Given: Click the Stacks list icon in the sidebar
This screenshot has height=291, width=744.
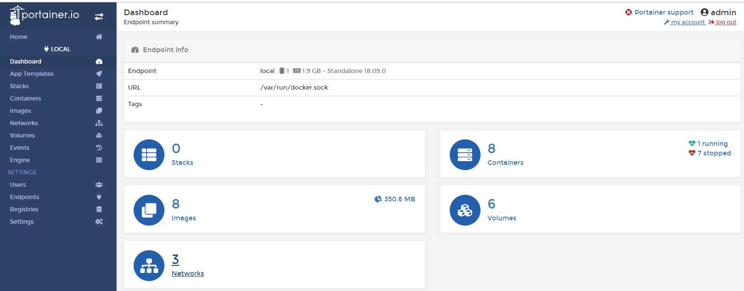Looking at the screenshot, I should pos(99,86).
